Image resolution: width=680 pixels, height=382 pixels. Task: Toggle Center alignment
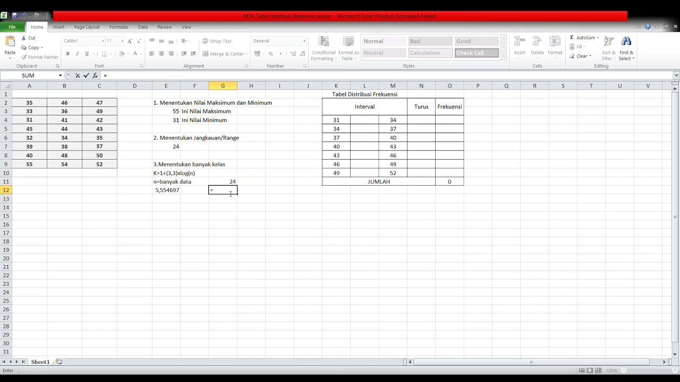pyautogui.click(x=161, y=54)
